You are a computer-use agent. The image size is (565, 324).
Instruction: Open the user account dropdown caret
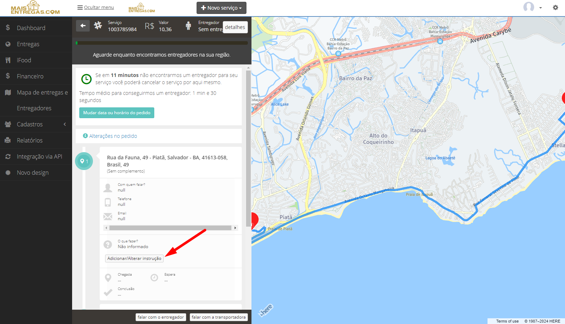coord(541,8)
